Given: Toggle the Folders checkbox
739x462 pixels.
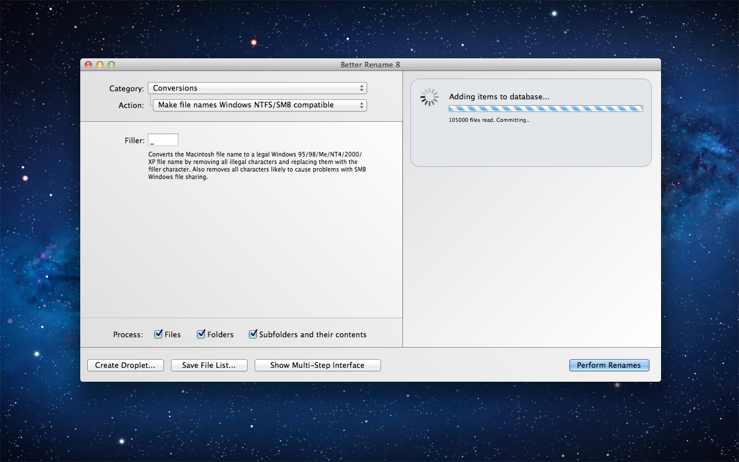Looking at the screenshot, I should click(201, 334).
